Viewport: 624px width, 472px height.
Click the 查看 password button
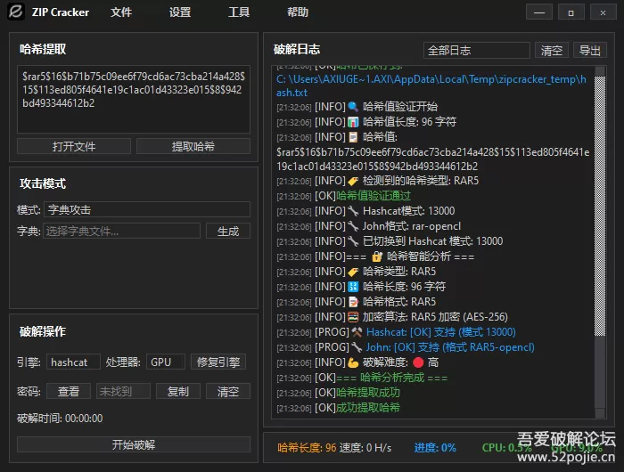tap(69, 391)
